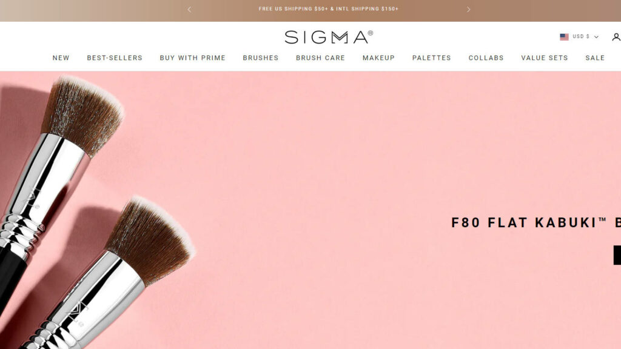
Task: Go to the SALE page
Action: pyautogui.click(x=595, y=58)
